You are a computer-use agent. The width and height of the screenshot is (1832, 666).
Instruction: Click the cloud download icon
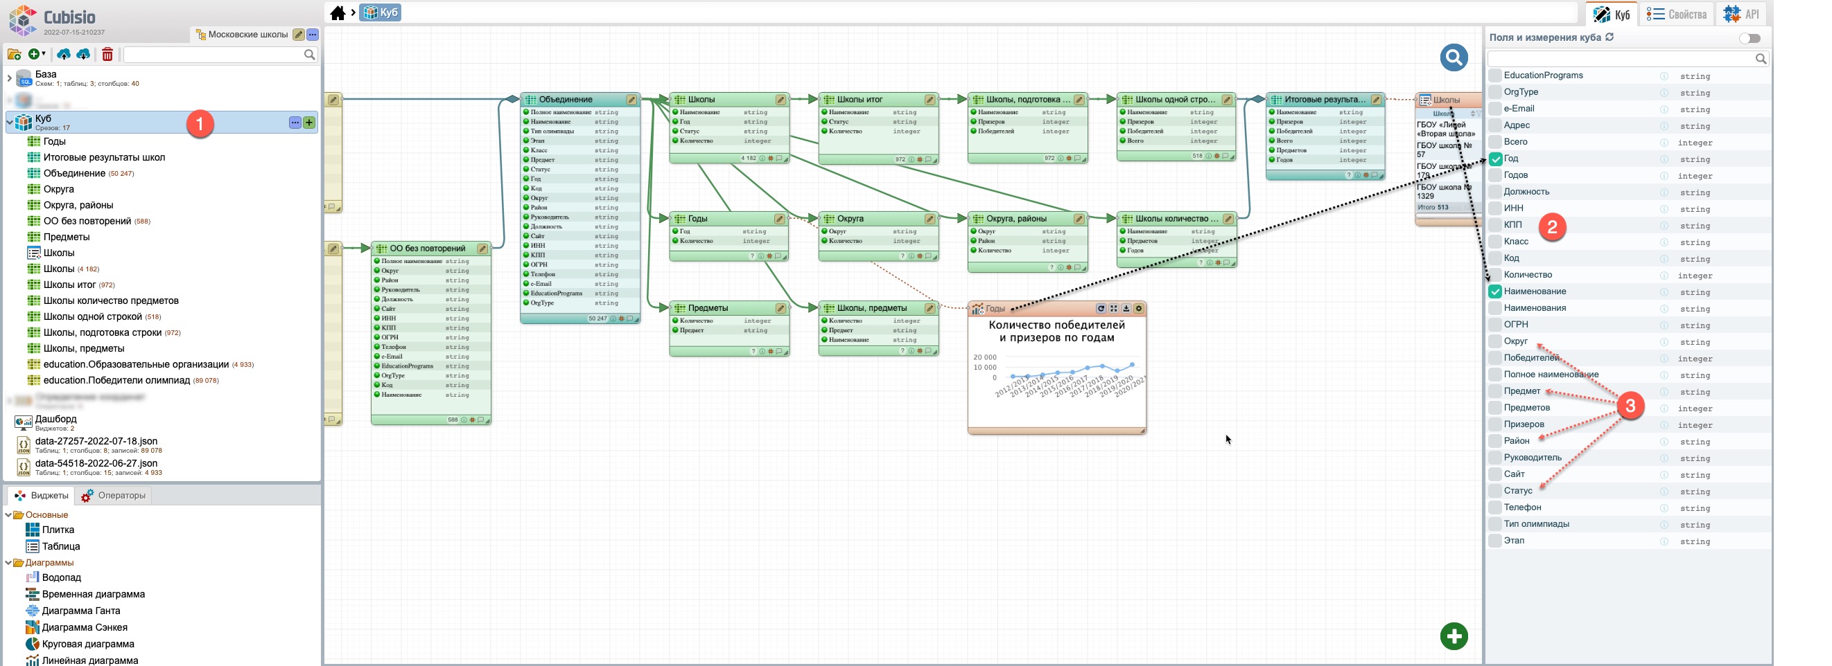coord(83,55)
